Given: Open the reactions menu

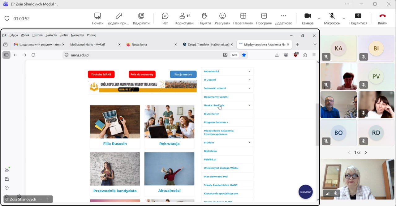Looking at the screenshot, I should 222,19.
